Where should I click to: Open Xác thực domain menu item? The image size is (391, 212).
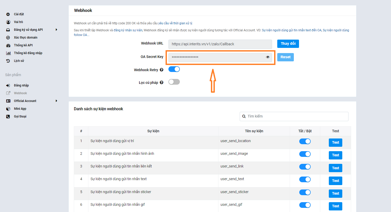25,38
